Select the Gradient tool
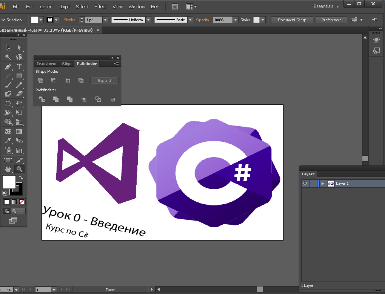Image resolution: width=385 pixels, height=294 pixels. click(19, 132)
